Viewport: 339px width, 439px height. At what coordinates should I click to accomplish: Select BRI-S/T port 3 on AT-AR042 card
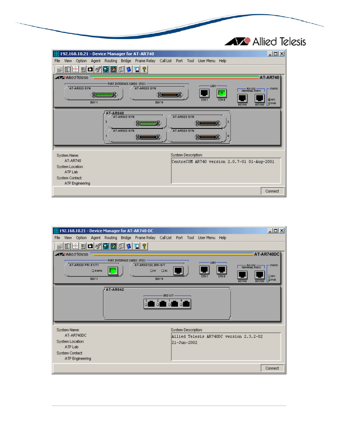click(151, 304)
